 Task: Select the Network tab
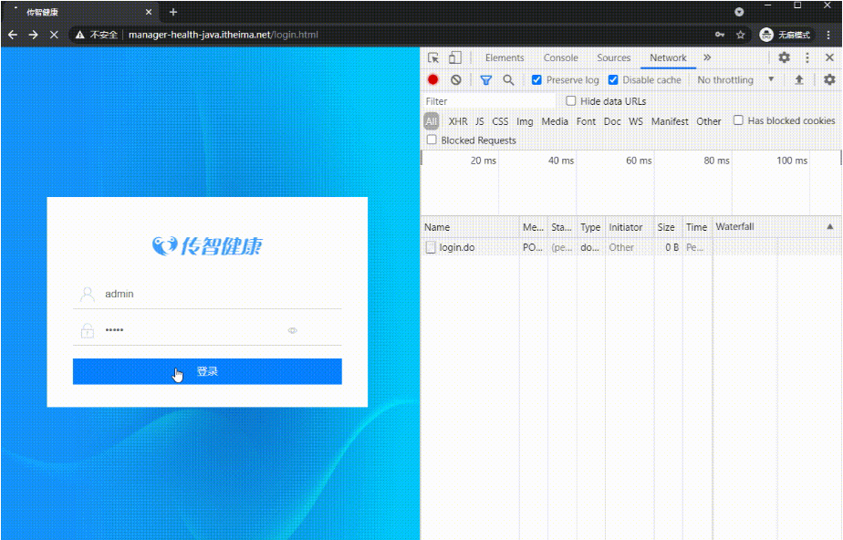point(668,57)
